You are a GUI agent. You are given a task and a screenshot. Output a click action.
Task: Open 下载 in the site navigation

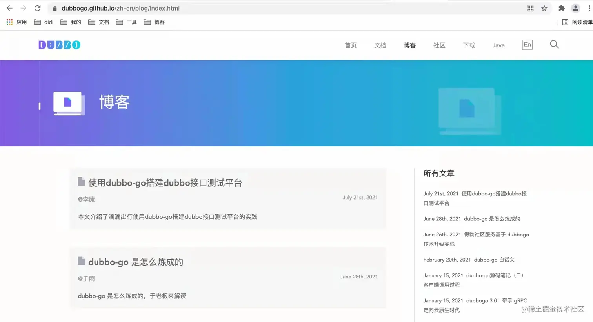point(469,45)
